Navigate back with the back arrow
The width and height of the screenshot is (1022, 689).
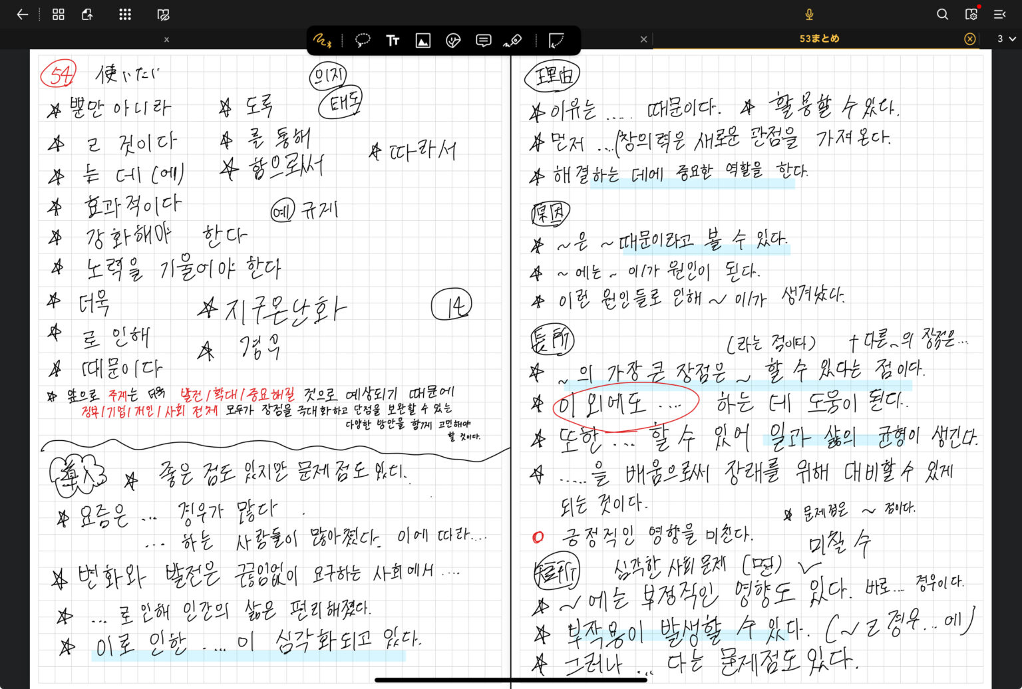tap(22, 14)
